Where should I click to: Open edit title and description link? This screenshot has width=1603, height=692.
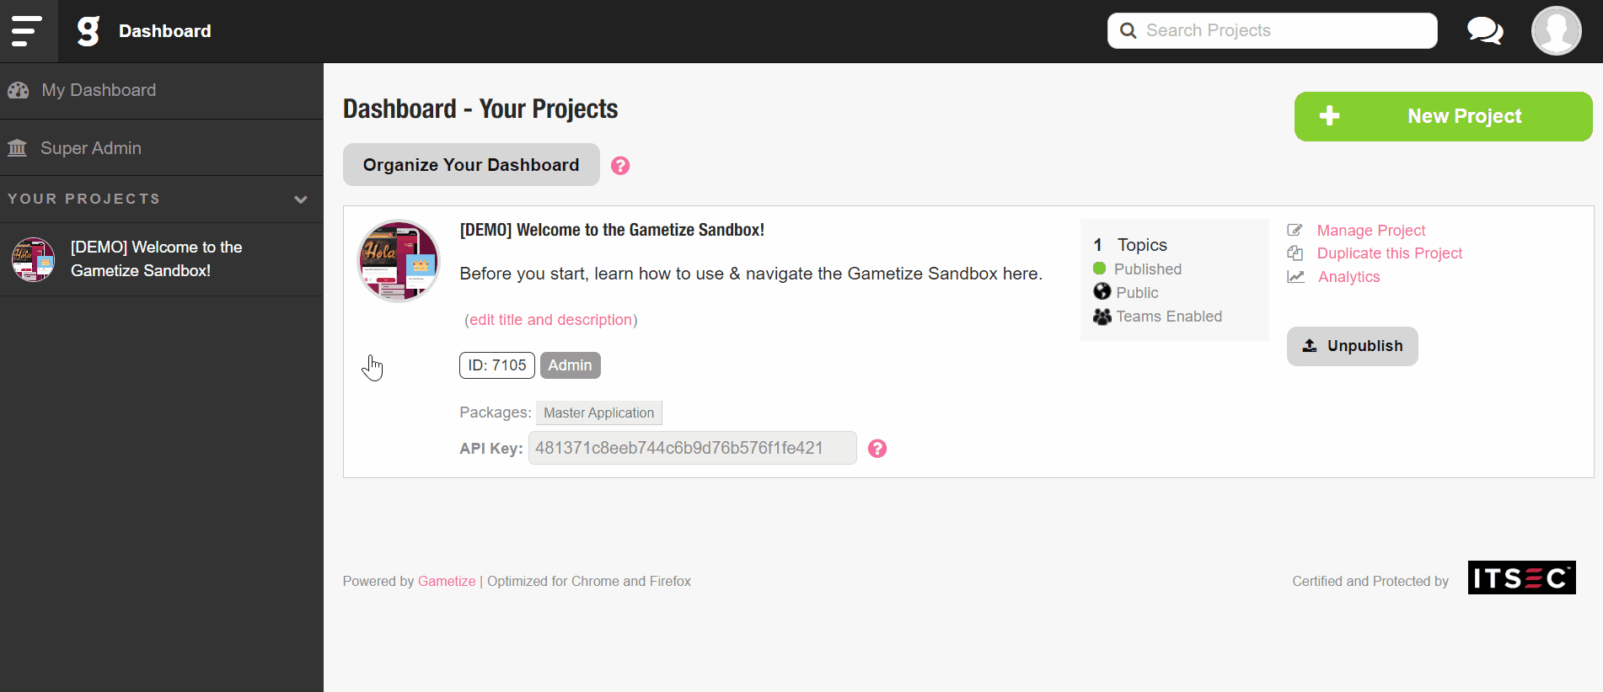[550, 320]
